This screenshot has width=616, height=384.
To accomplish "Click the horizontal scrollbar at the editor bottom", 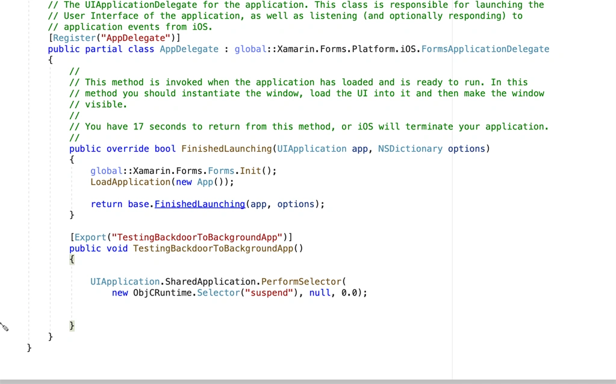I will coord(308,382).
